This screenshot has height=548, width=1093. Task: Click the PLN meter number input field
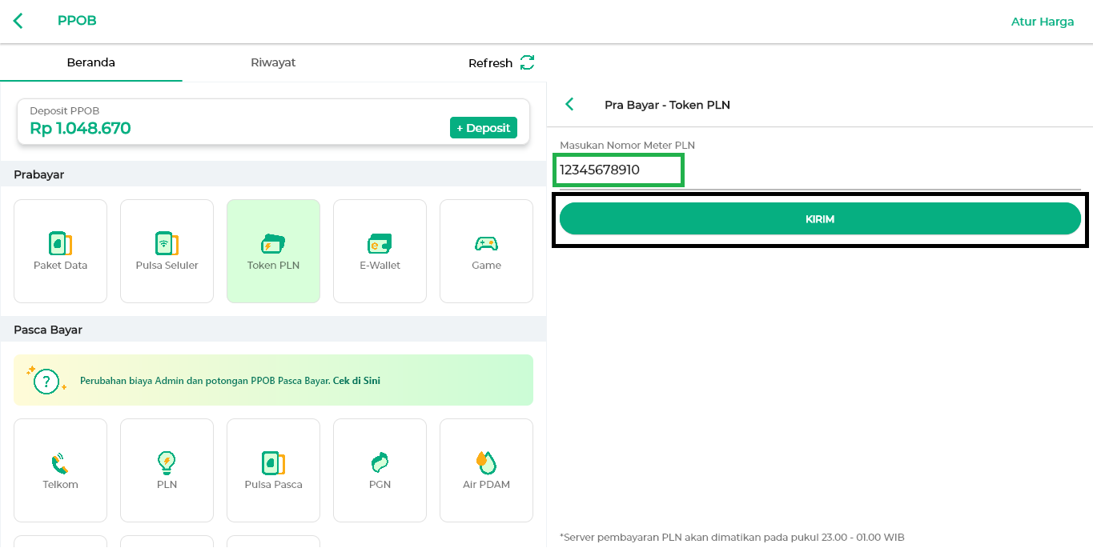pos(820,170)
